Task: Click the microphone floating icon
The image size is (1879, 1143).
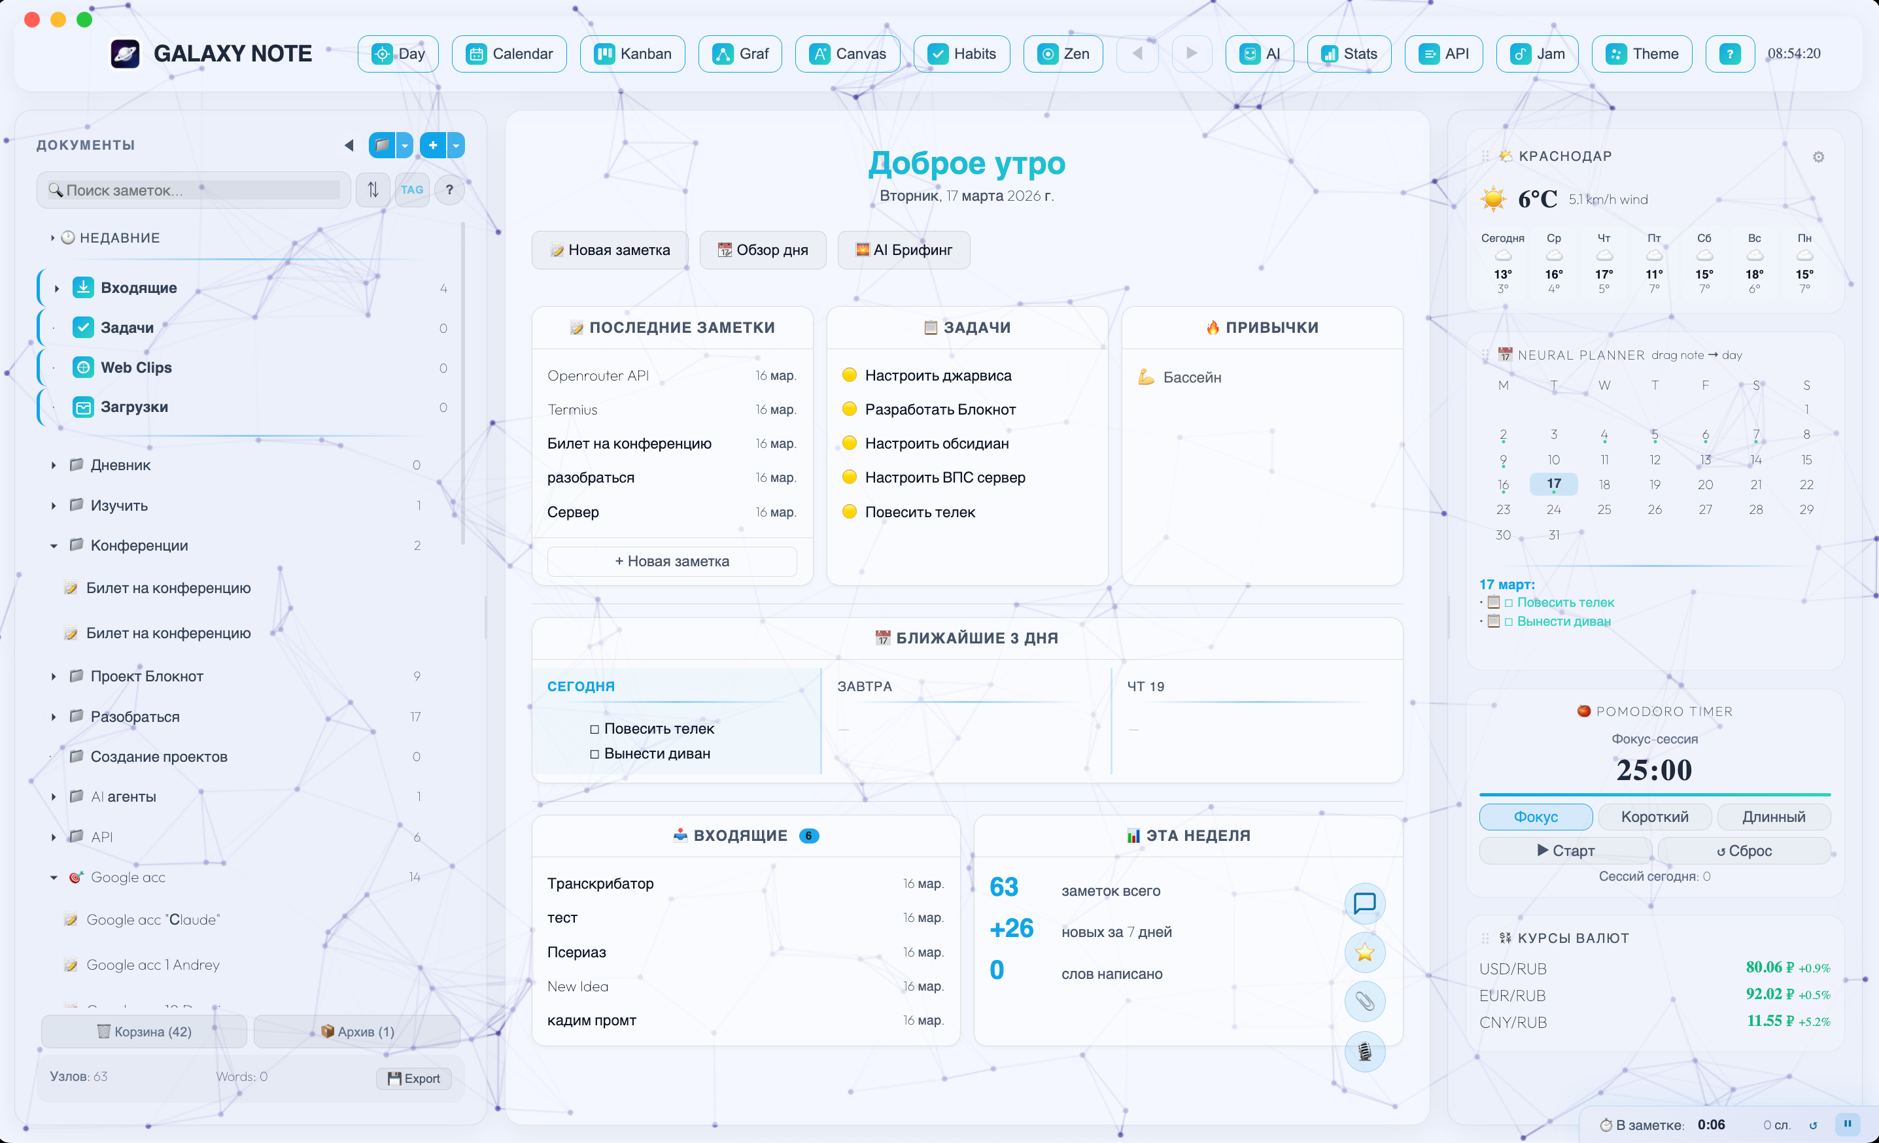Action: click(x=1364, y=1051)
